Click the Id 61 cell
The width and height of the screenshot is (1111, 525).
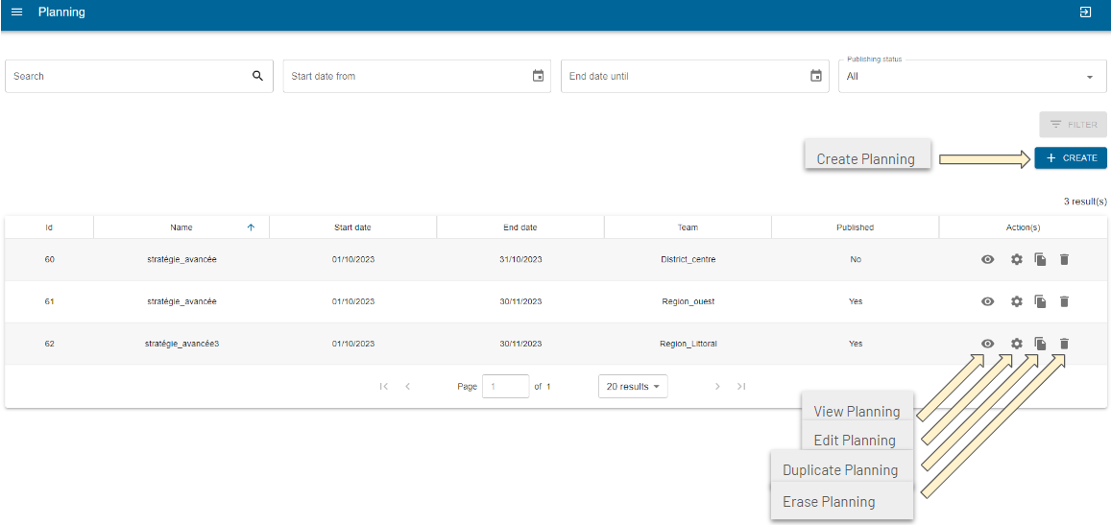coord(49,301)
